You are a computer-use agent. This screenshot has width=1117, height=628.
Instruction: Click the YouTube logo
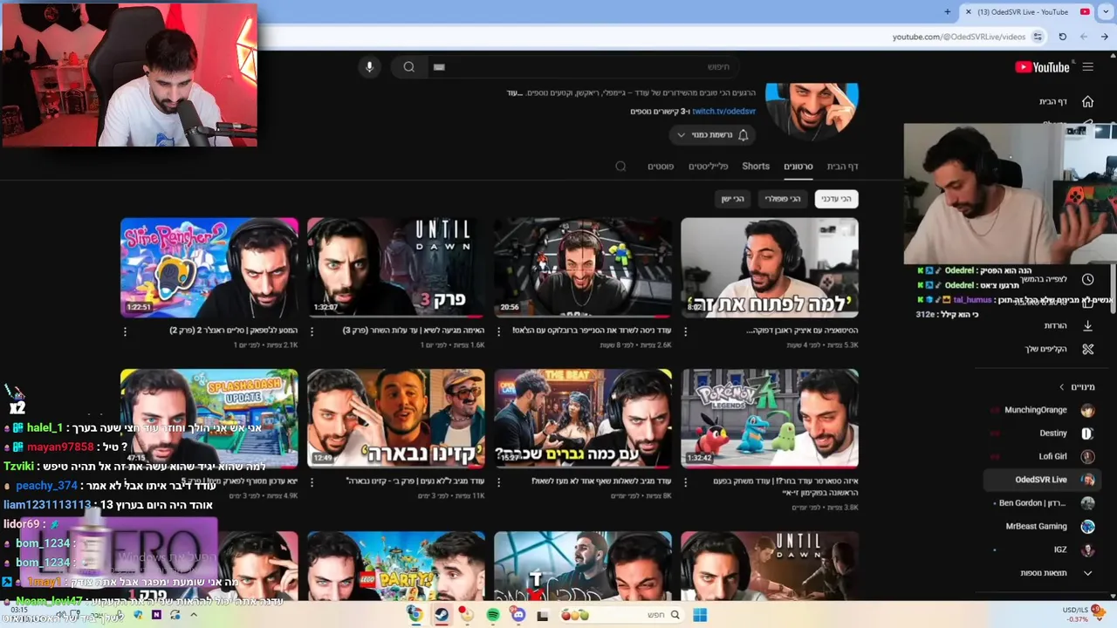tap(1042, 67)
